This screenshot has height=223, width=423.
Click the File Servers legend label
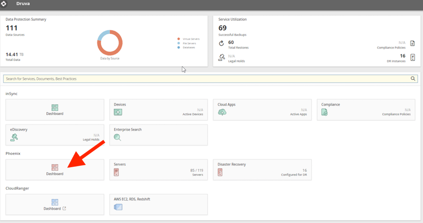pos(189,43)
